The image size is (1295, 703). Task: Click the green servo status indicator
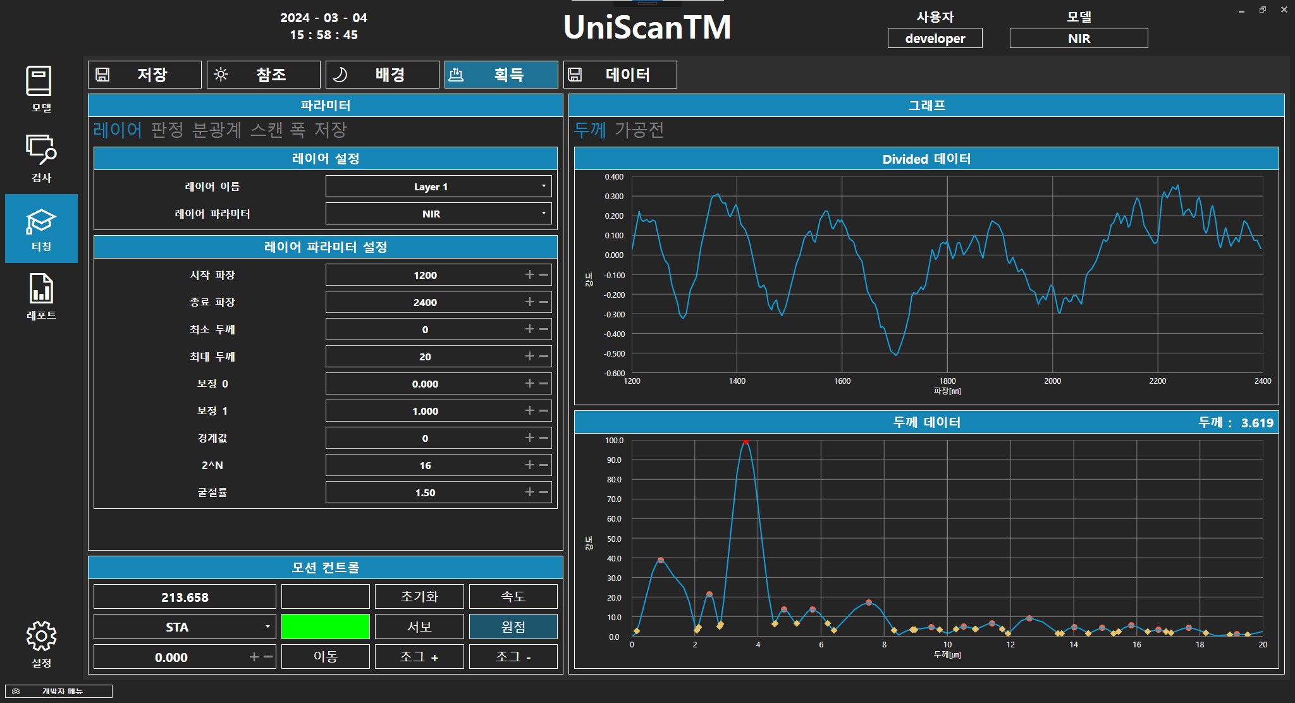pos(326,627)
